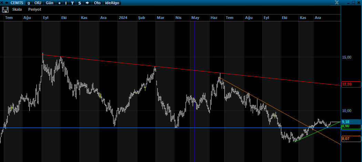Click the green 8,90 price label
Image resolution: width=362 pixels, height=162 pixels.
(351, 126)
